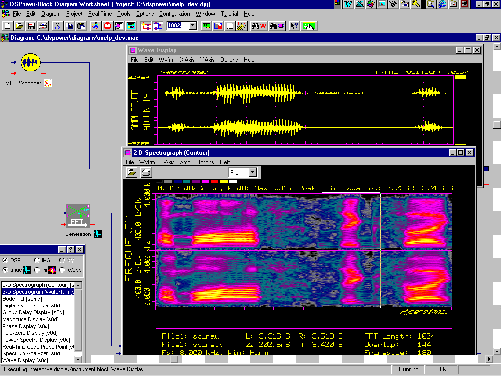
Task: Select the .c/cpp radio button
Action: point(62,270)
